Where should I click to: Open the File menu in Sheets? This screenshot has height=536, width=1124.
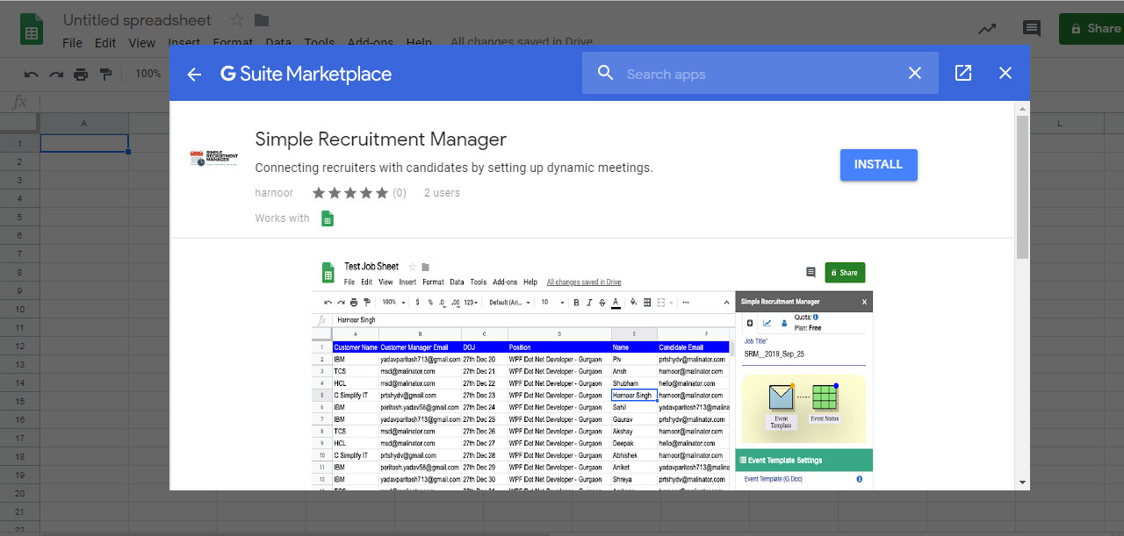72,42
